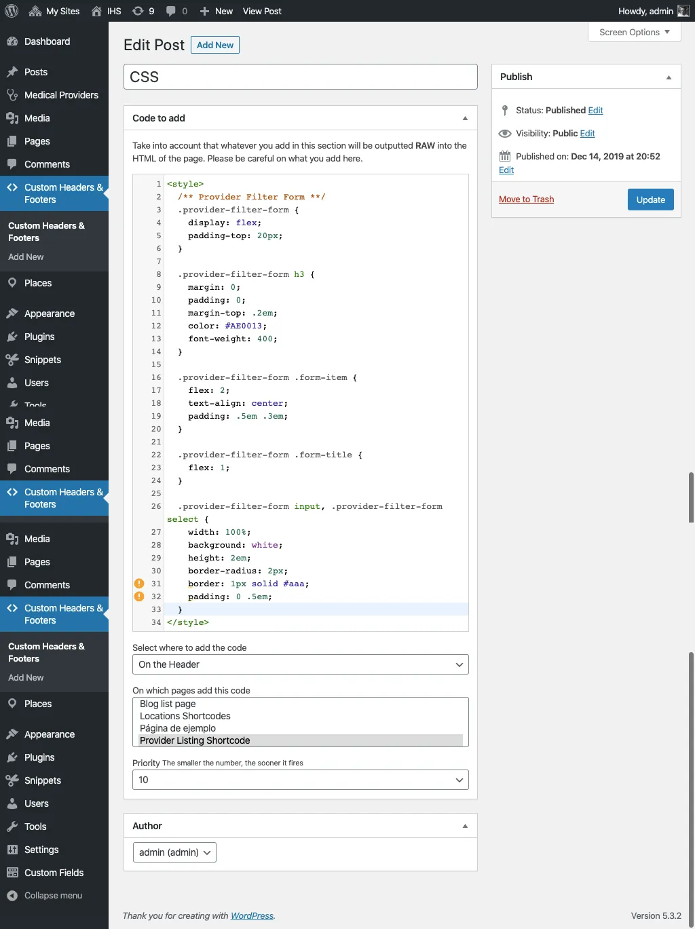
Task: Click the 'Provider Filter Form' comment line
Action: pyautogui.click(x=252, y=197)
